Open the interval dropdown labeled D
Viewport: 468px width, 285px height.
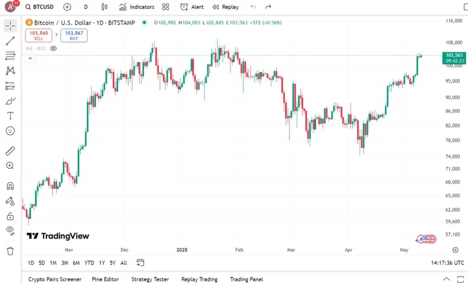click(85, 7)
